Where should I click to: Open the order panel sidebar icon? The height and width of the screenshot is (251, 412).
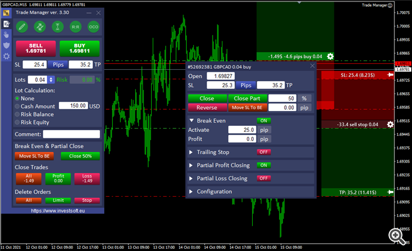click(6, 24)
